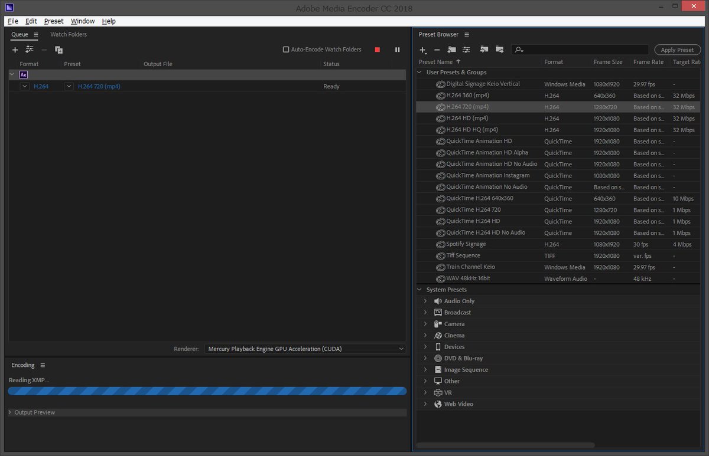Expand the Devices preset group
Image resolution: width=709 pixels, height=456 pixels.
[x=425, y=347]
